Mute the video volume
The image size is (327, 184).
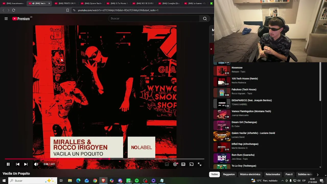36,164
